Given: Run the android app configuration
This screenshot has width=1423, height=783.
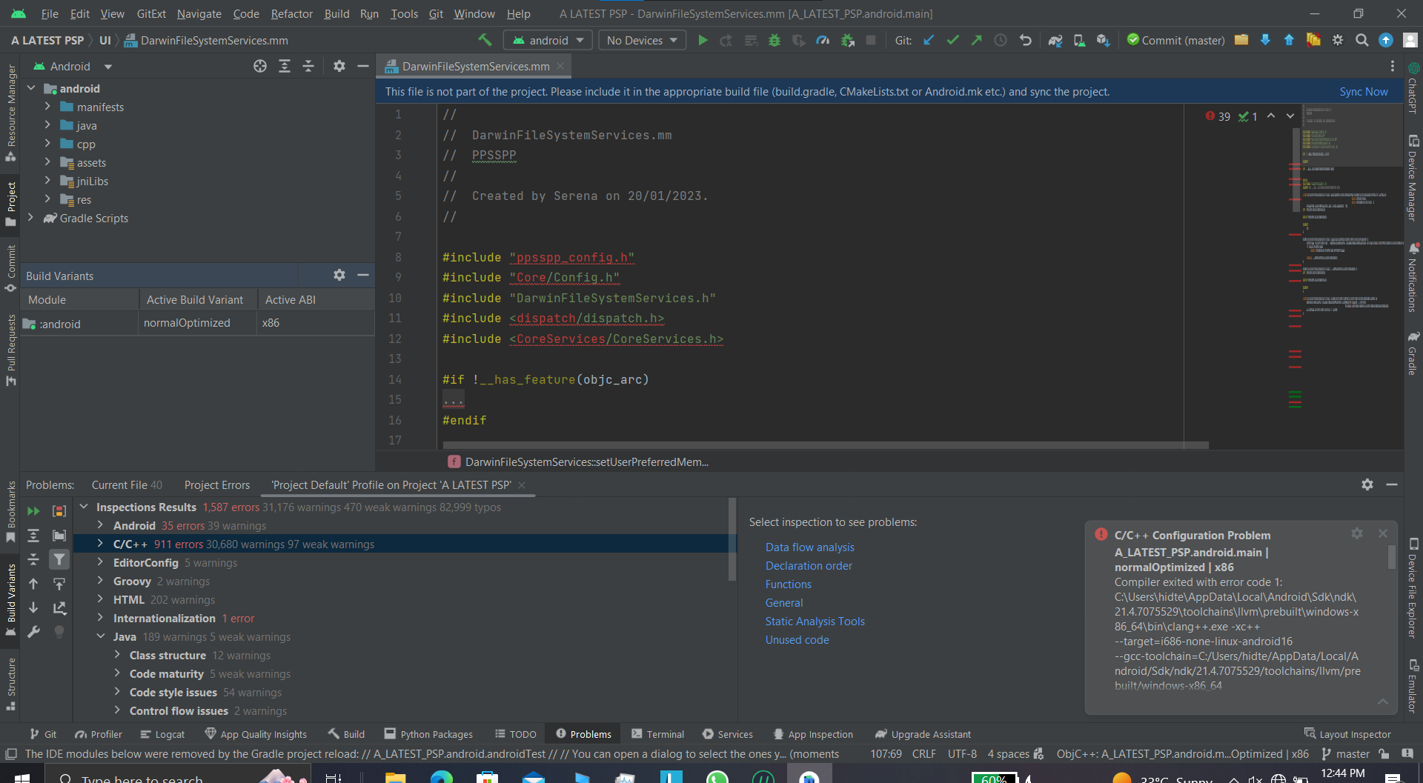Looking at the screenshot, I should point(703,40).
